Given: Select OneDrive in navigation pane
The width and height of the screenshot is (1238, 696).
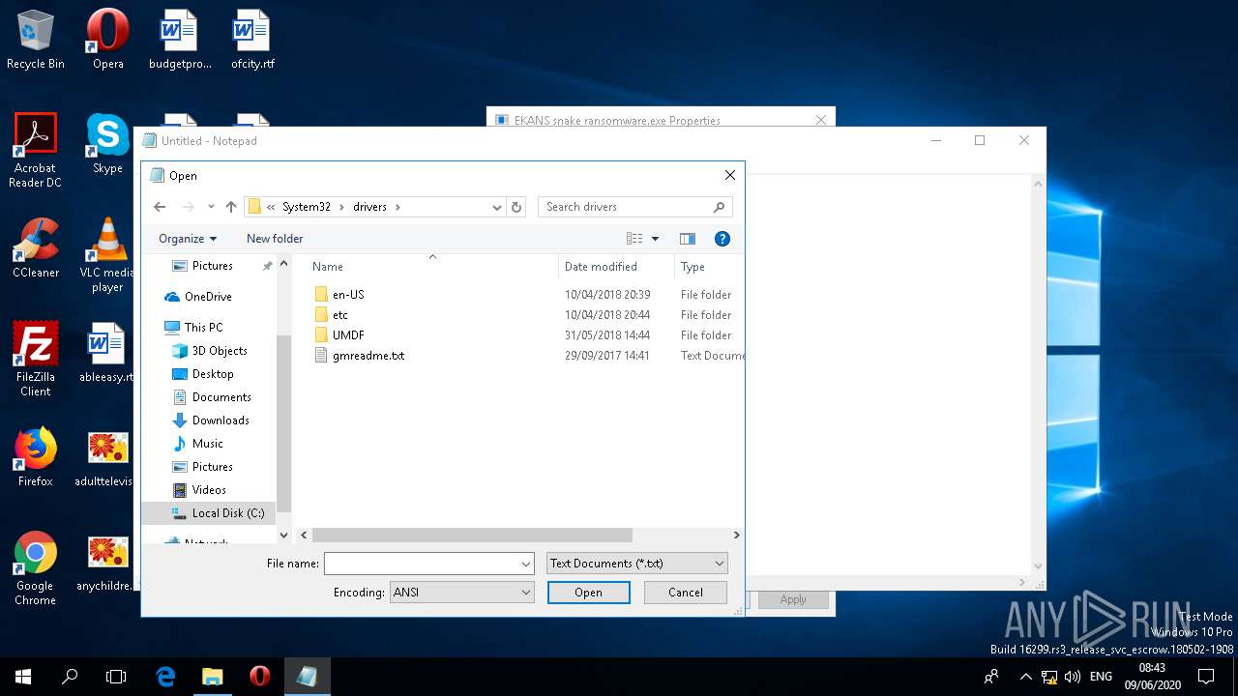Looking at the screenshot, I should click(x=208, y=297).
